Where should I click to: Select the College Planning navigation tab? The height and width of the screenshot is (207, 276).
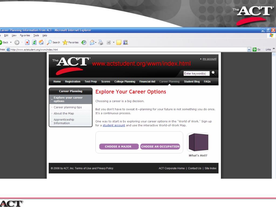[x=125, y=81]
